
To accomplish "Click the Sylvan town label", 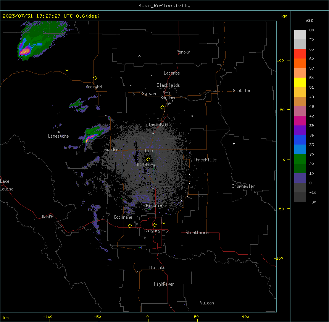I will click(149, 94).
